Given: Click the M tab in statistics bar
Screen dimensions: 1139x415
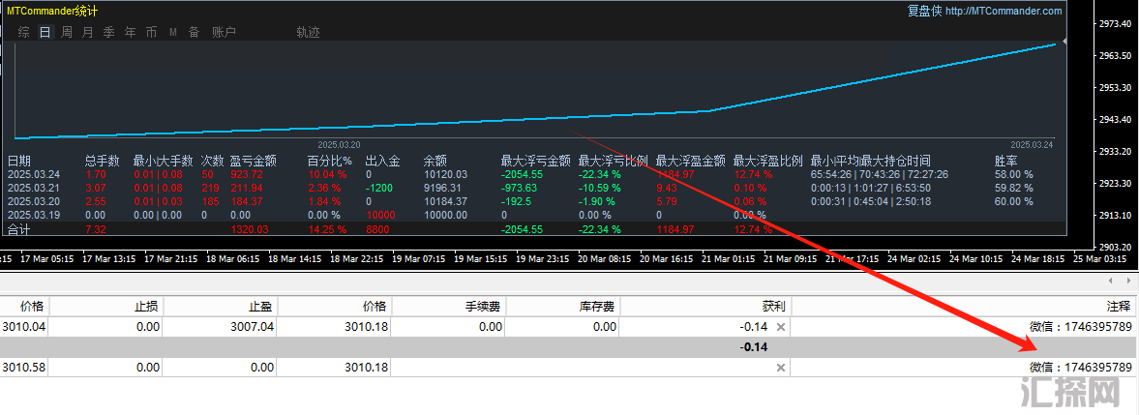Looking at the screenshot, I should click(173, 32).
